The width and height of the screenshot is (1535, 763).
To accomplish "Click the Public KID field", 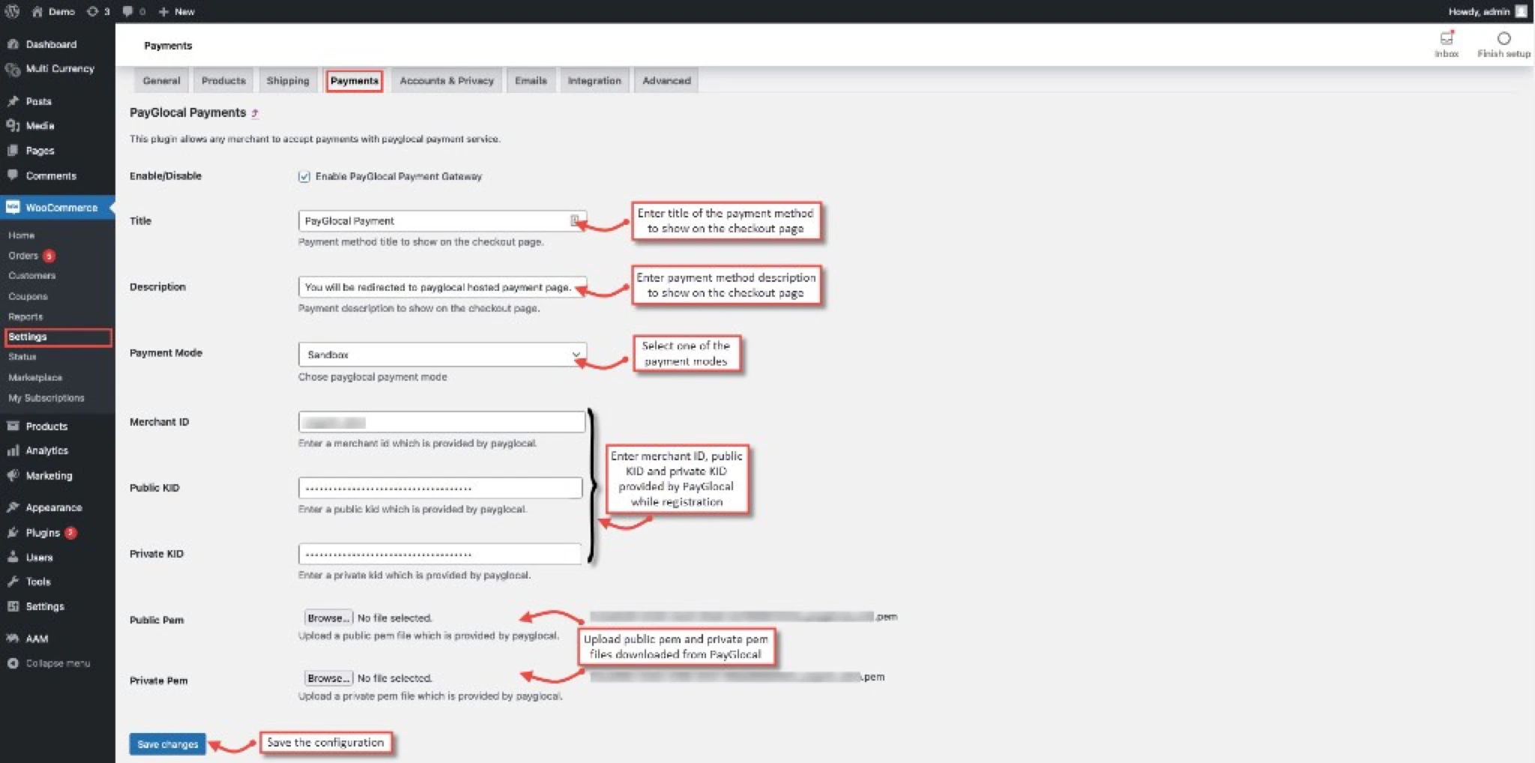I will pos(441,488).
